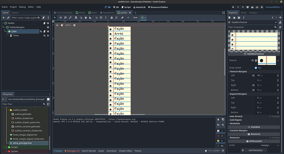Zoom out the canvas
Screen dimensions: 284x154
(x=62, y=25)
